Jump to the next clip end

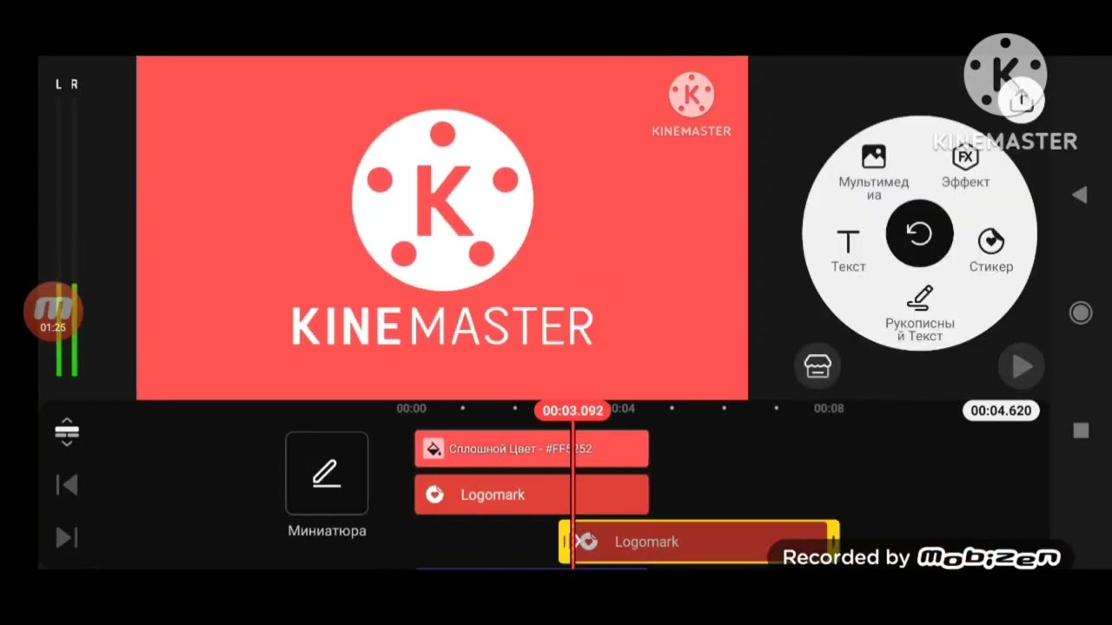pyautogui.click(x=67, y=538)
